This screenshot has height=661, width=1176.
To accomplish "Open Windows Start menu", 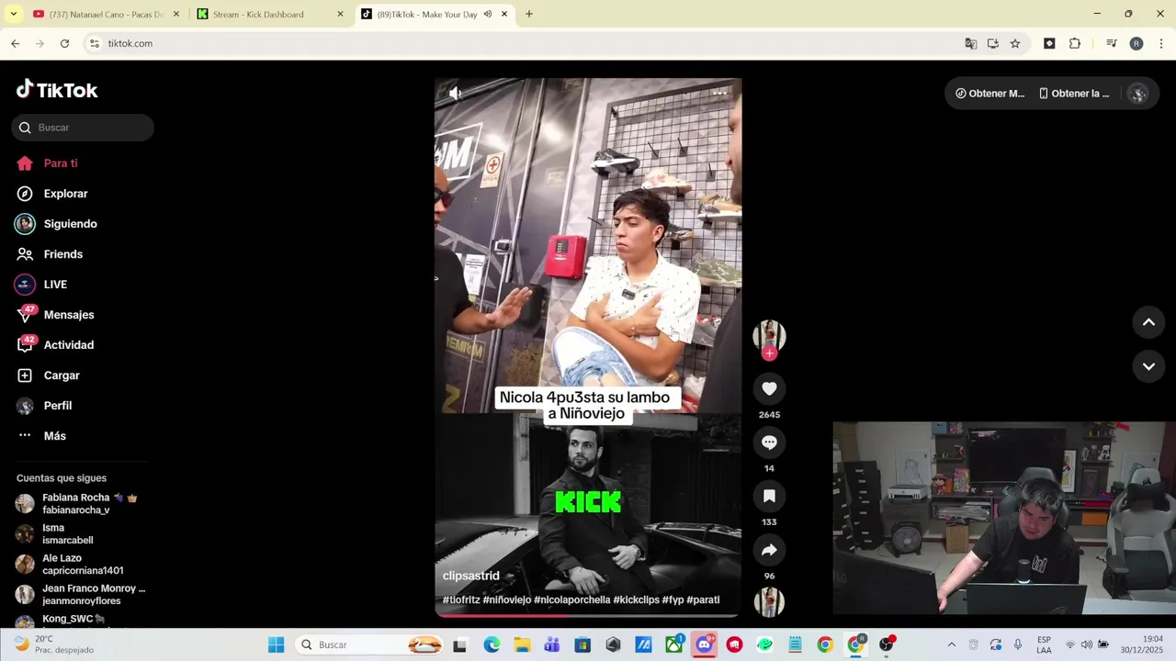I will (x=277, y=644).
